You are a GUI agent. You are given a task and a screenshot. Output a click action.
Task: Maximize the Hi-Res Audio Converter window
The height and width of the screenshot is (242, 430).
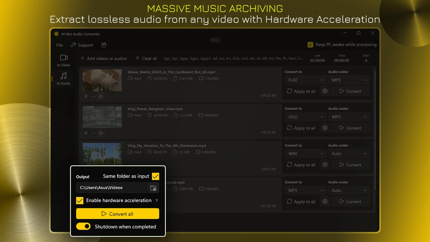click(x=359, y=33)
